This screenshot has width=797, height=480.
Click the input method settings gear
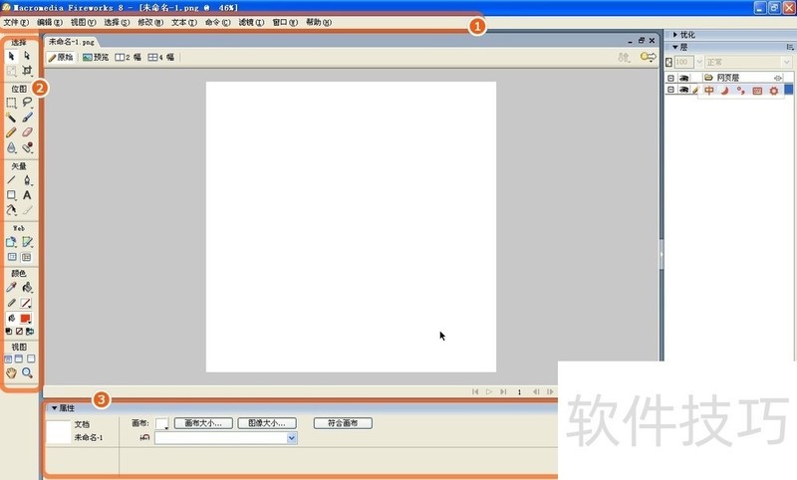[774, 91]
